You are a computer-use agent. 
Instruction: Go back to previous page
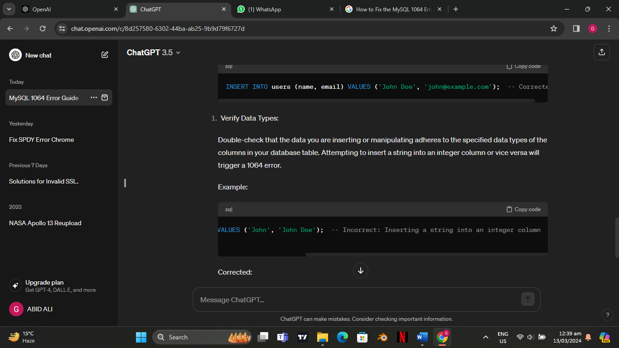click(10, 29)
